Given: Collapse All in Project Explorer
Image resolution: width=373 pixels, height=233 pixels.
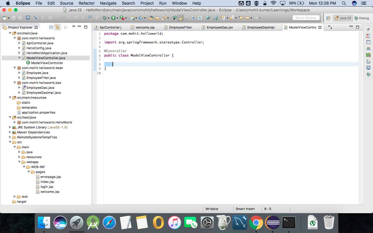Looking at the screenshot, I should tap(51, 27).
